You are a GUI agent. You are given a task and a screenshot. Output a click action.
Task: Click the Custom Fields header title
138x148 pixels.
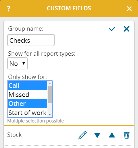click(x=69, y=8)
